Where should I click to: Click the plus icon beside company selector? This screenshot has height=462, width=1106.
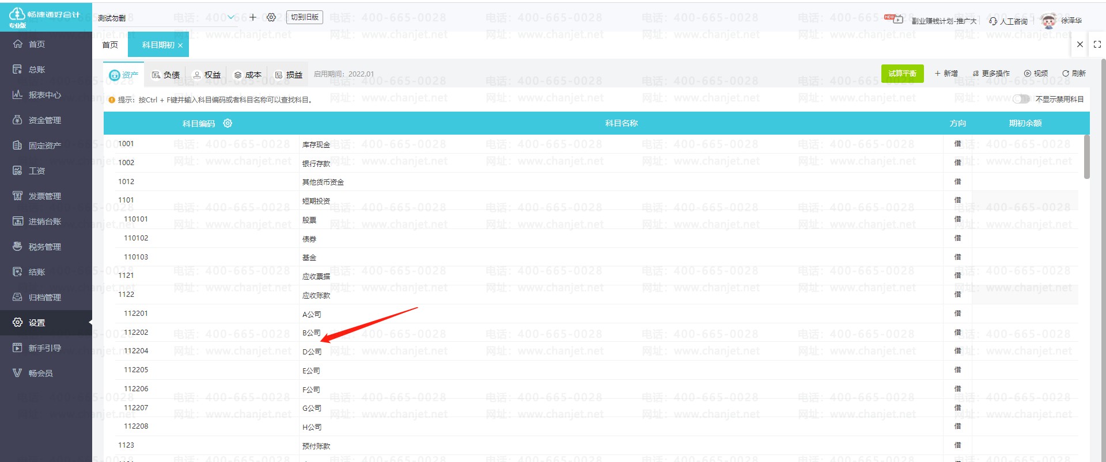point(253,17)
